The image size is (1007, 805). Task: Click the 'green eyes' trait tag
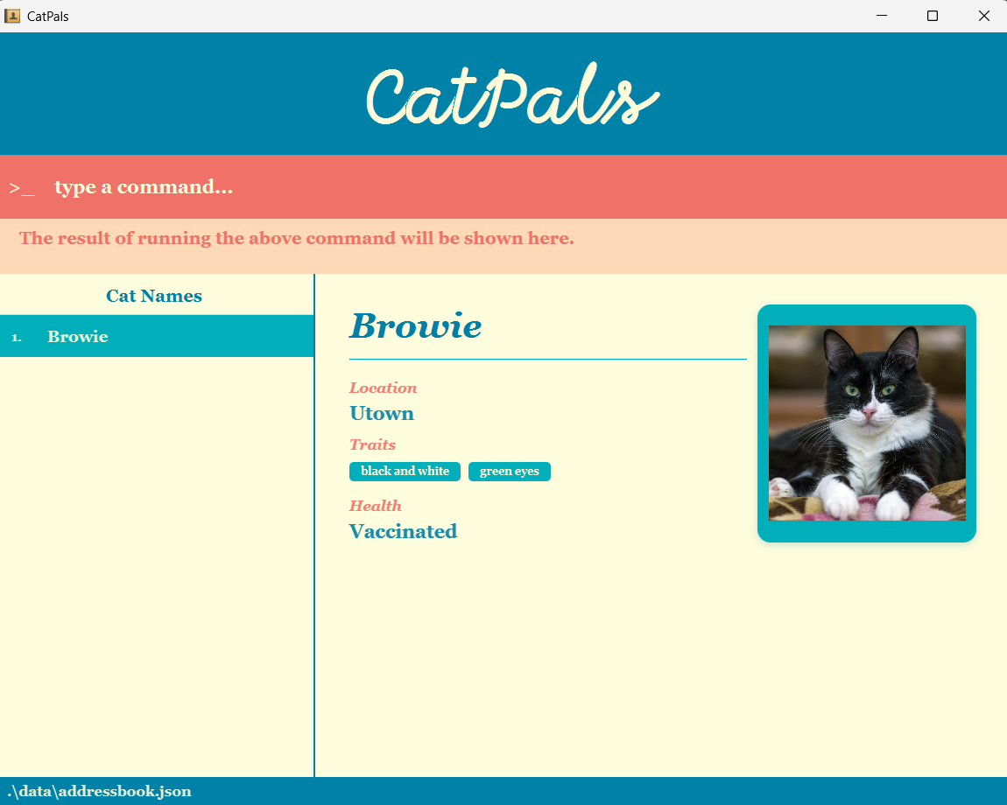point(509,471)
